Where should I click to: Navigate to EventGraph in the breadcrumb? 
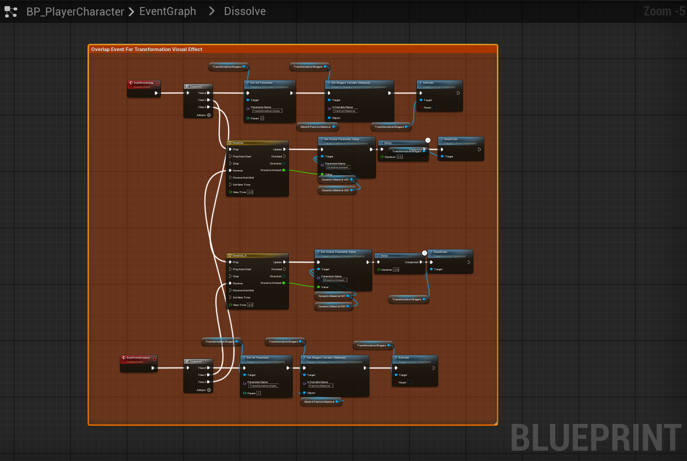click(x=168, y=12)
